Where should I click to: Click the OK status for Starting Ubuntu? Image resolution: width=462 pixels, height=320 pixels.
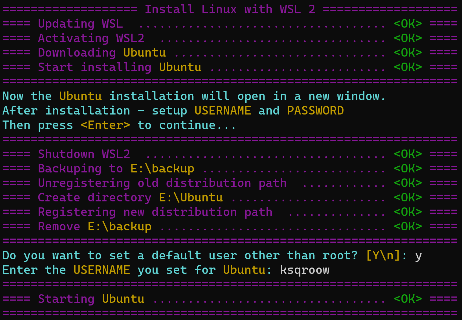pyautogui.click(x=408, y=299)
